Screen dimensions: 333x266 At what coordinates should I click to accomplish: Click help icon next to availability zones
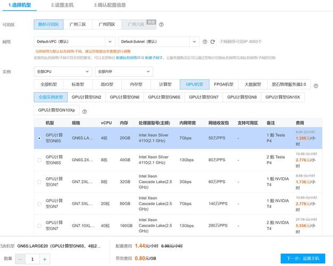click(x=161, y=24)
